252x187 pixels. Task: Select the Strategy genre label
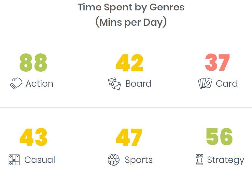tap(226, 160)
